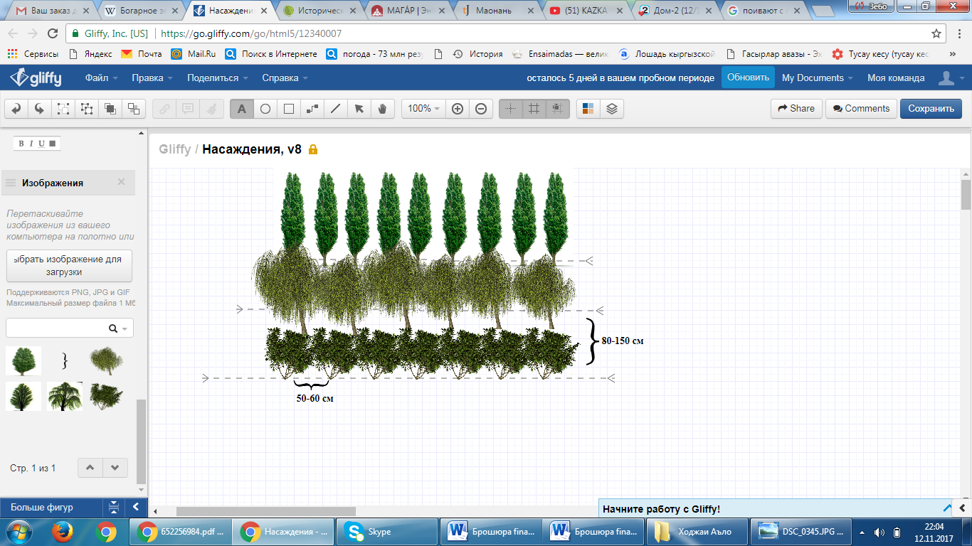Click the zoom in plus icon
The width and height of the screenshot is (972, 546).
pyautogui.click(x=458, y=109)
